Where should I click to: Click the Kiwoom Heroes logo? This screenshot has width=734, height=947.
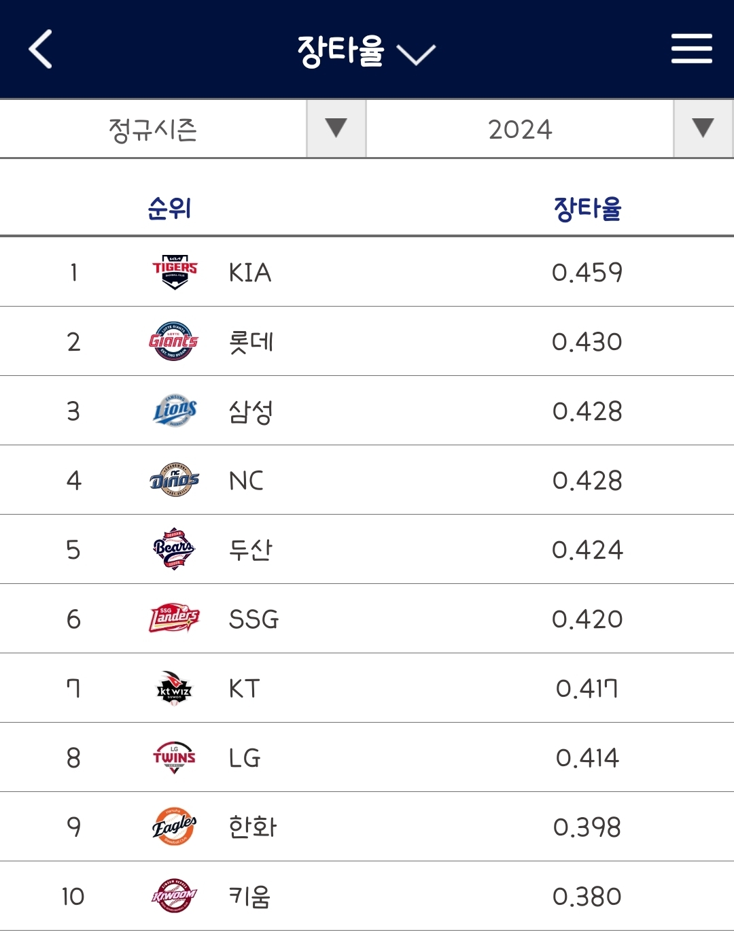175,896
